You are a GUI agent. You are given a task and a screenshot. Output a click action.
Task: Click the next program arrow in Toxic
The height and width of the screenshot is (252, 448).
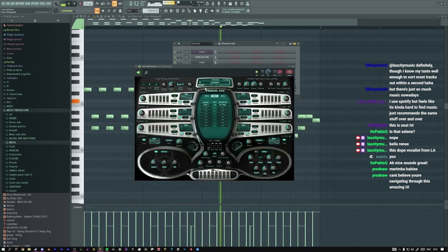pos(230,82)
